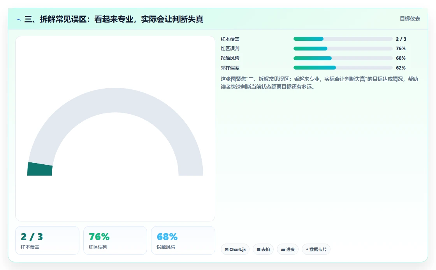Click the section title 三、拆解常见误区
436x270 pixels.
point(114,19)
